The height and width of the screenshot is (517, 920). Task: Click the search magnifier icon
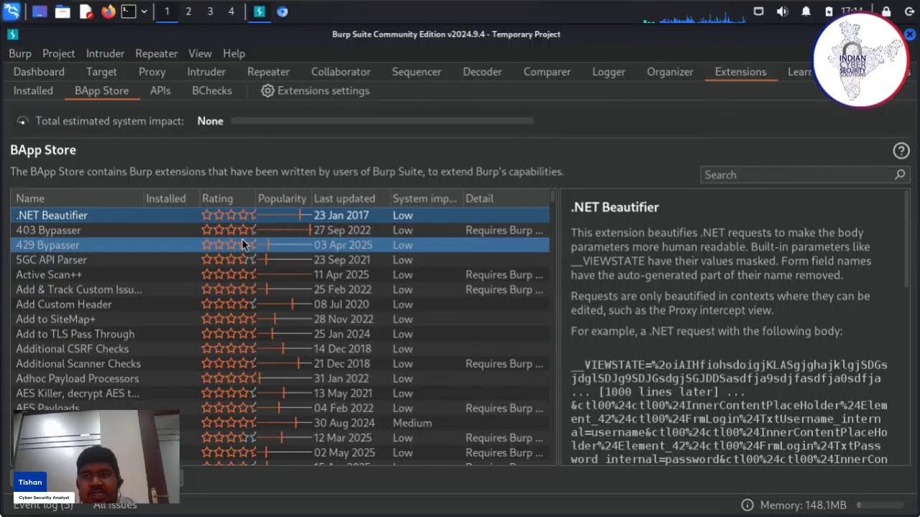900,174
